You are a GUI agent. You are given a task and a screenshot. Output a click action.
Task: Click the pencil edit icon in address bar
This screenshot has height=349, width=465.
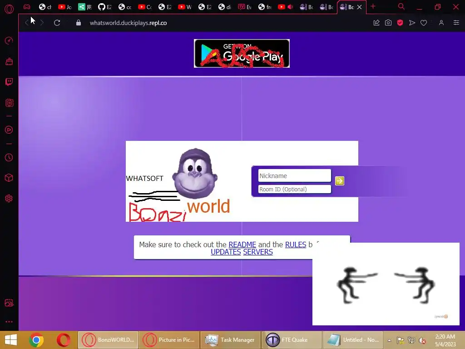pos(376,23)
